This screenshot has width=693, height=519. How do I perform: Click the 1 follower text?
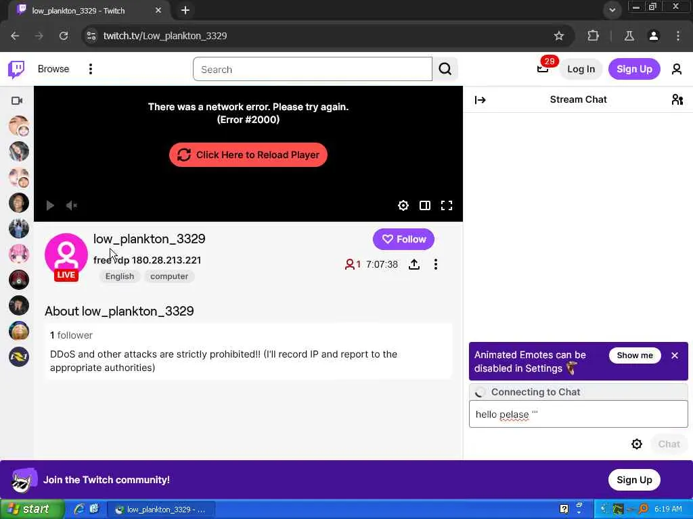tap(71, 335)
